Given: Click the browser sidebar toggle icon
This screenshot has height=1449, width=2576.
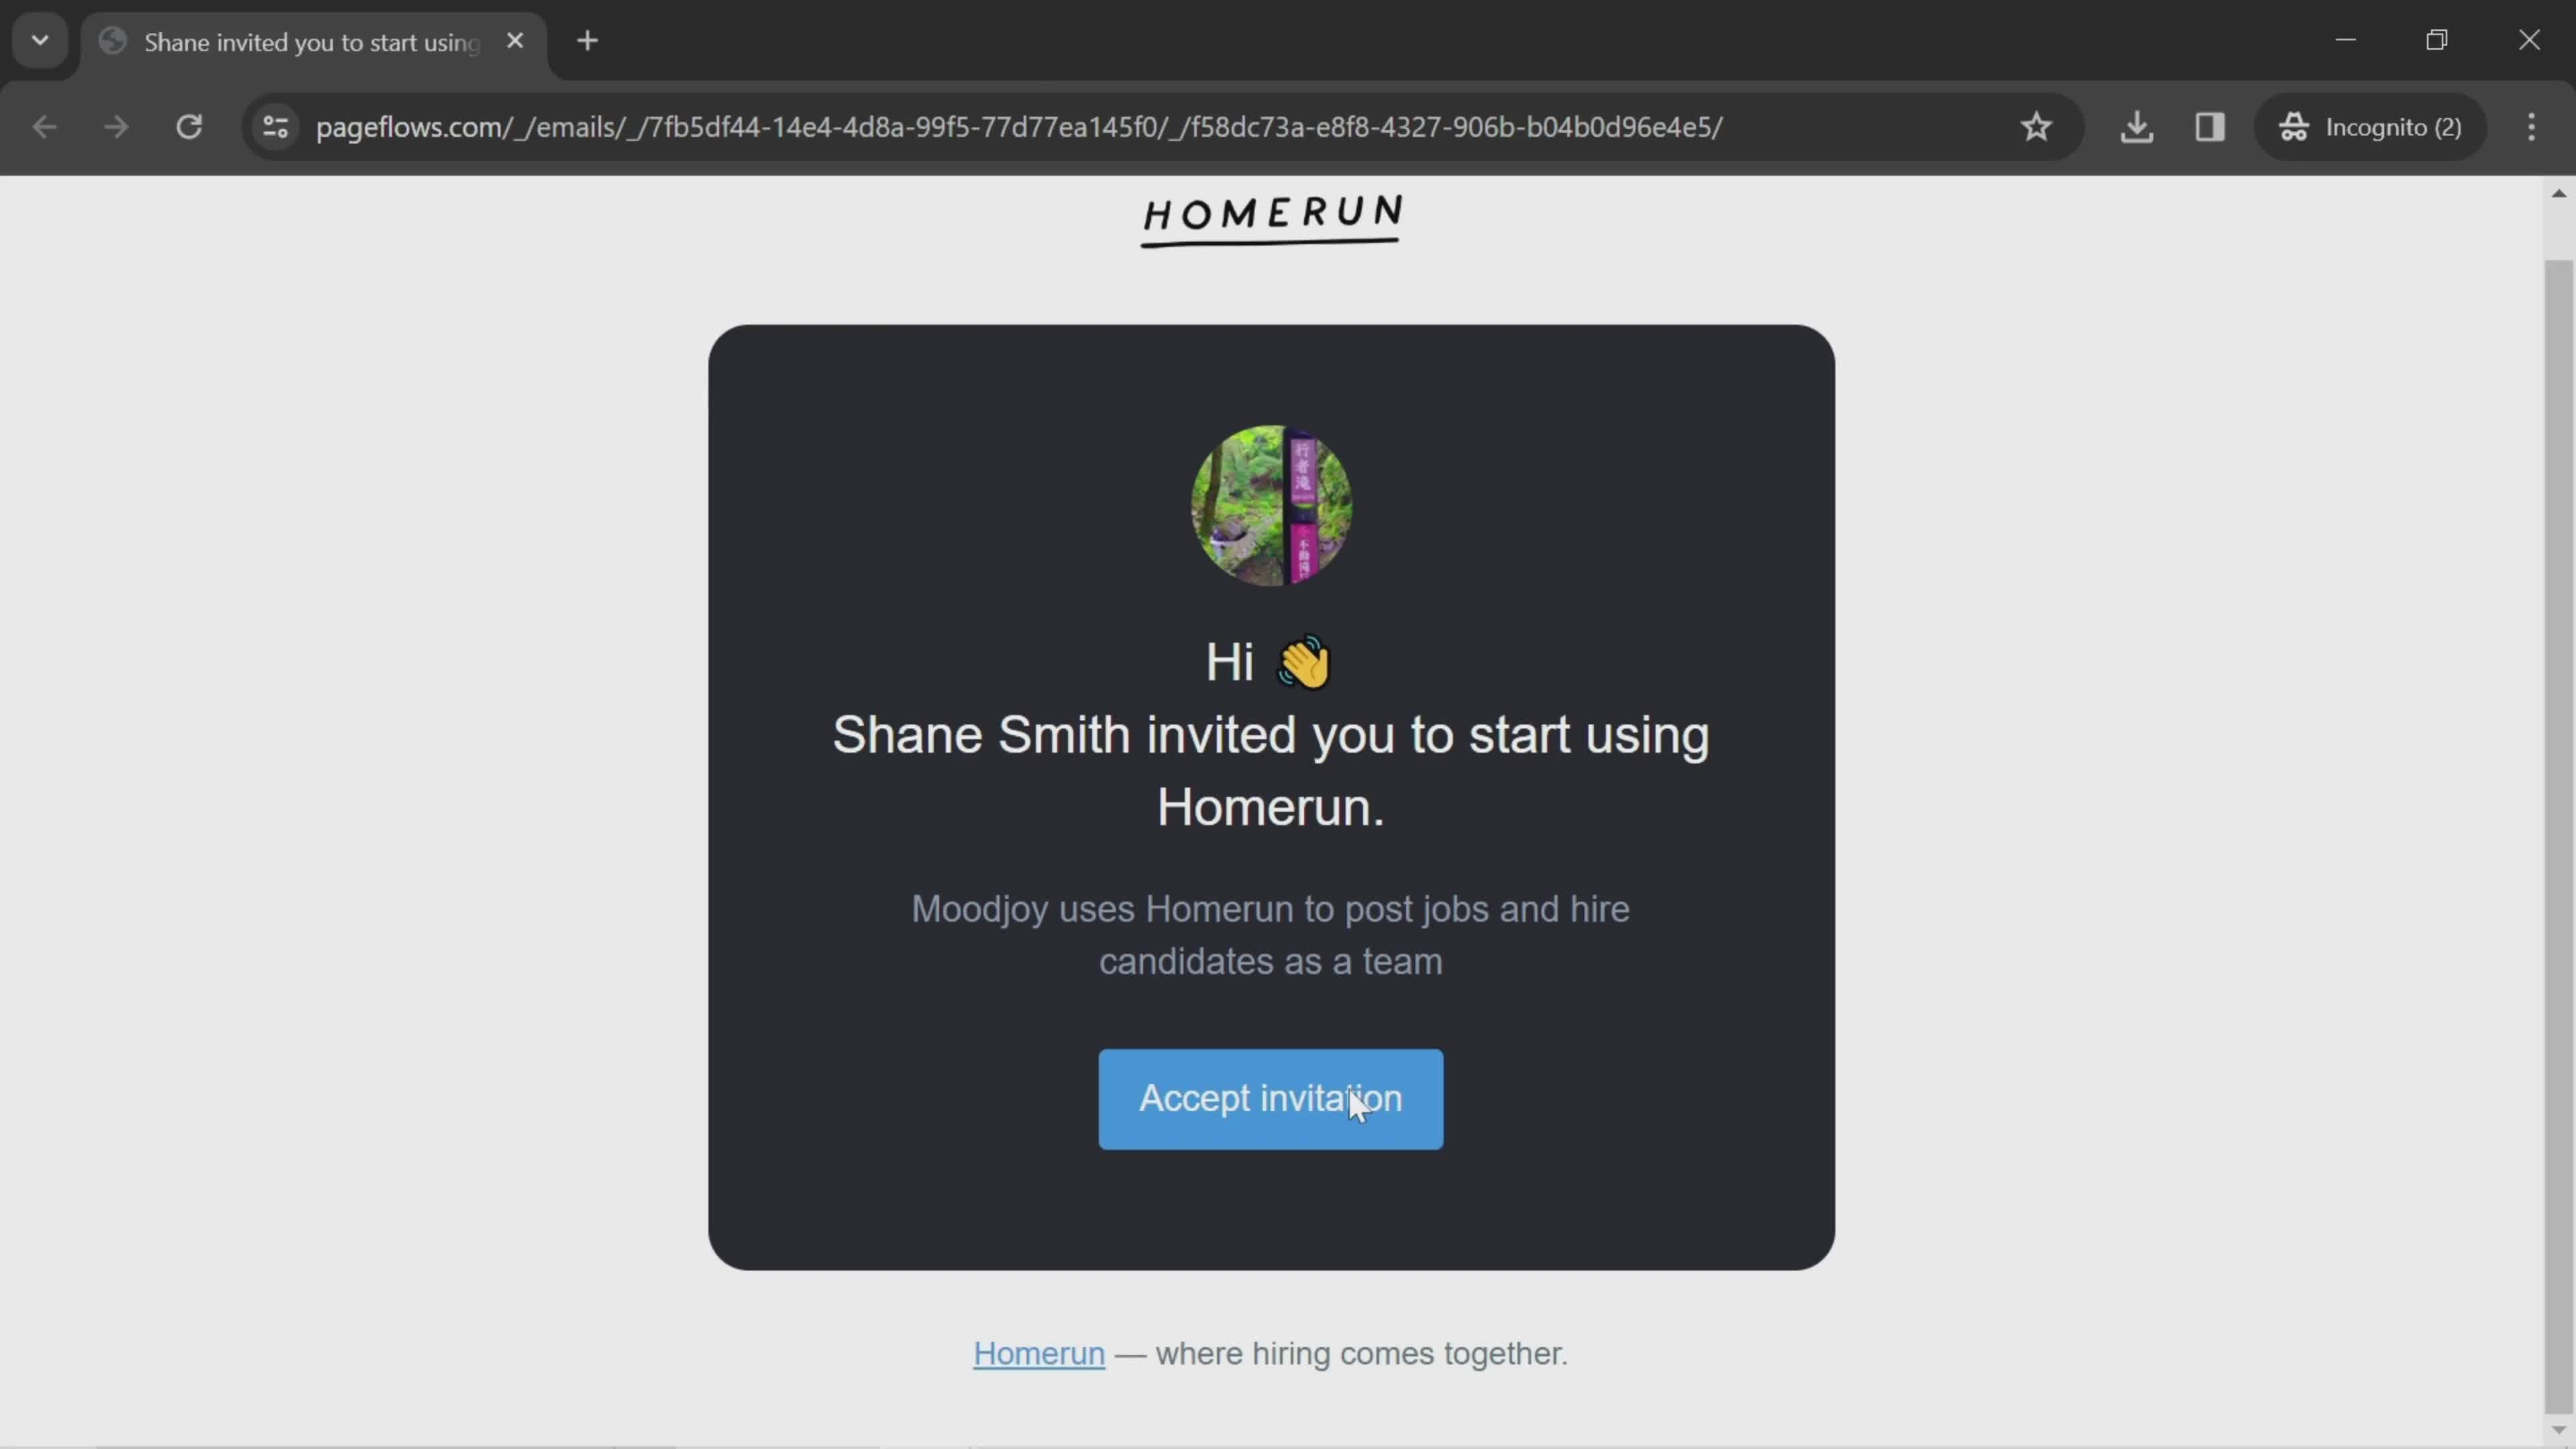Looking at the screenshot, I should tap(2212, 125).
